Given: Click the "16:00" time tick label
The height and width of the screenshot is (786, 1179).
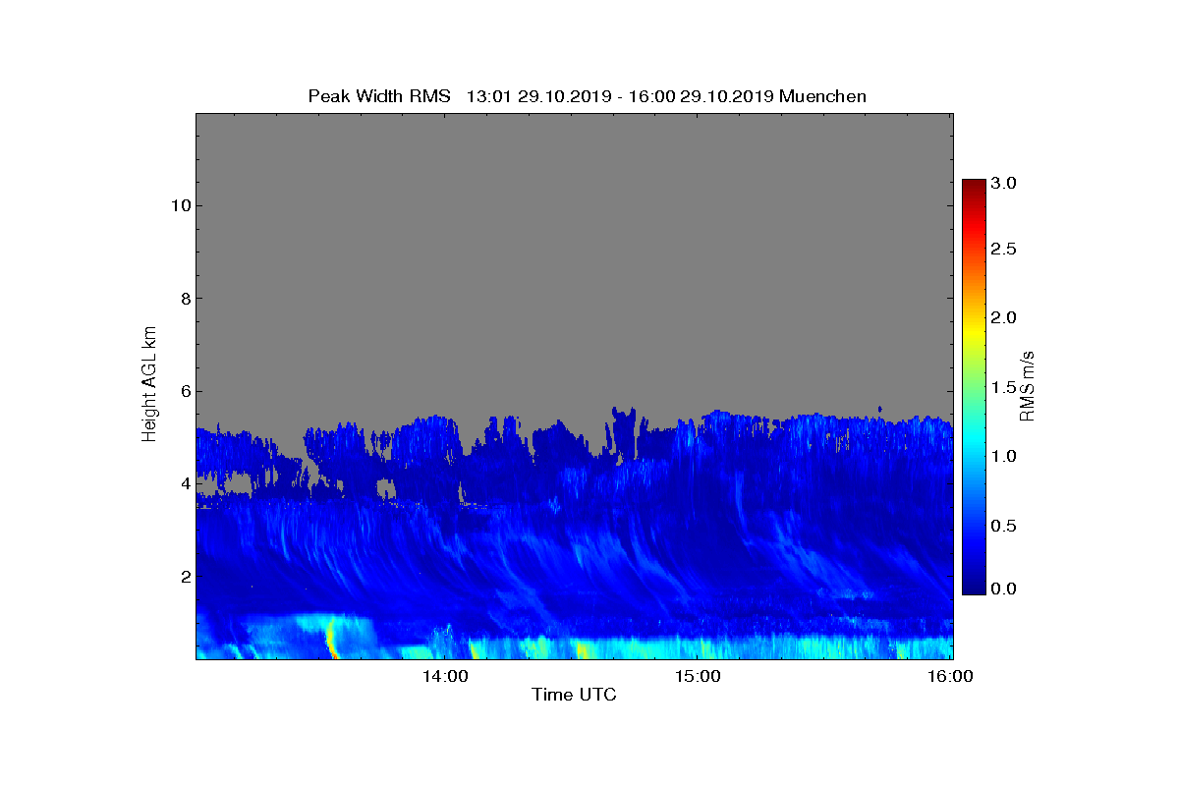Looking at the screenshot, I should [950, 676].
